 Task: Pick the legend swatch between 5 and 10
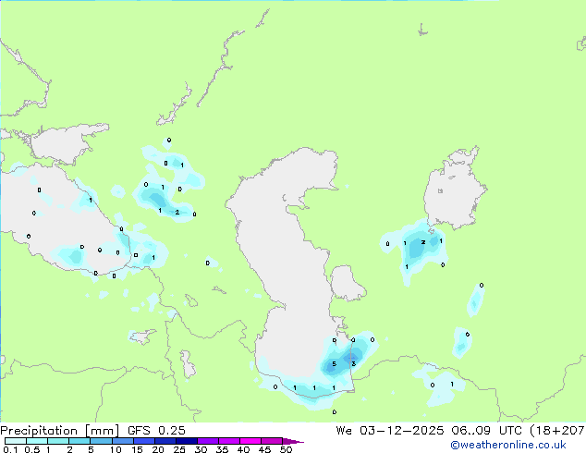point(102,441)
